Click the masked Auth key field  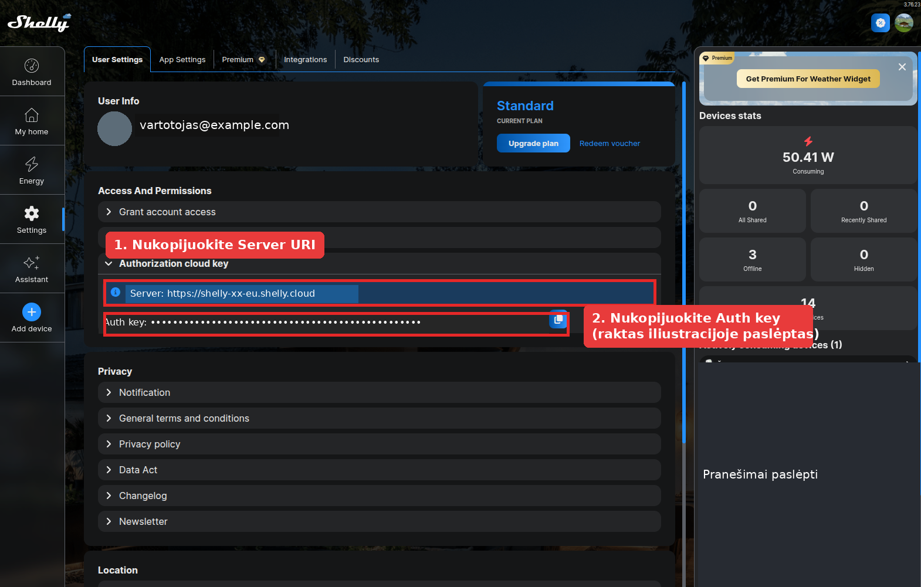pyautogui.click(x=286, y=322)
